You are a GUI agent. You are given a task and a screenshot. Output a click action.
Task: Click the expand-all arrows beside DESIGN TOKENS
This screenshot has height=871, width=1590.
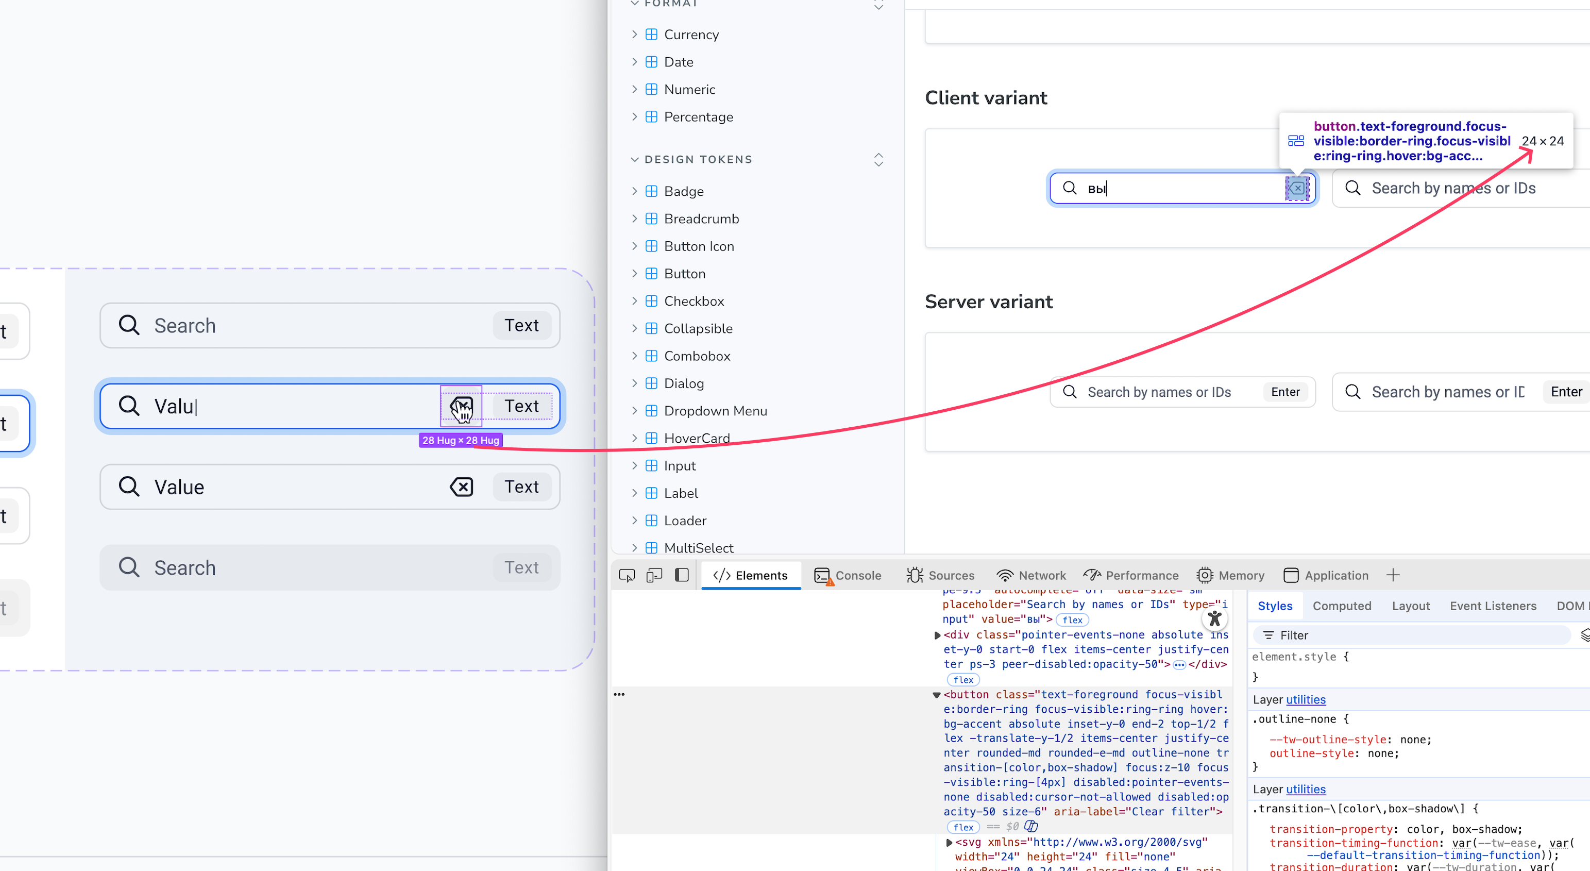[879, 160]
